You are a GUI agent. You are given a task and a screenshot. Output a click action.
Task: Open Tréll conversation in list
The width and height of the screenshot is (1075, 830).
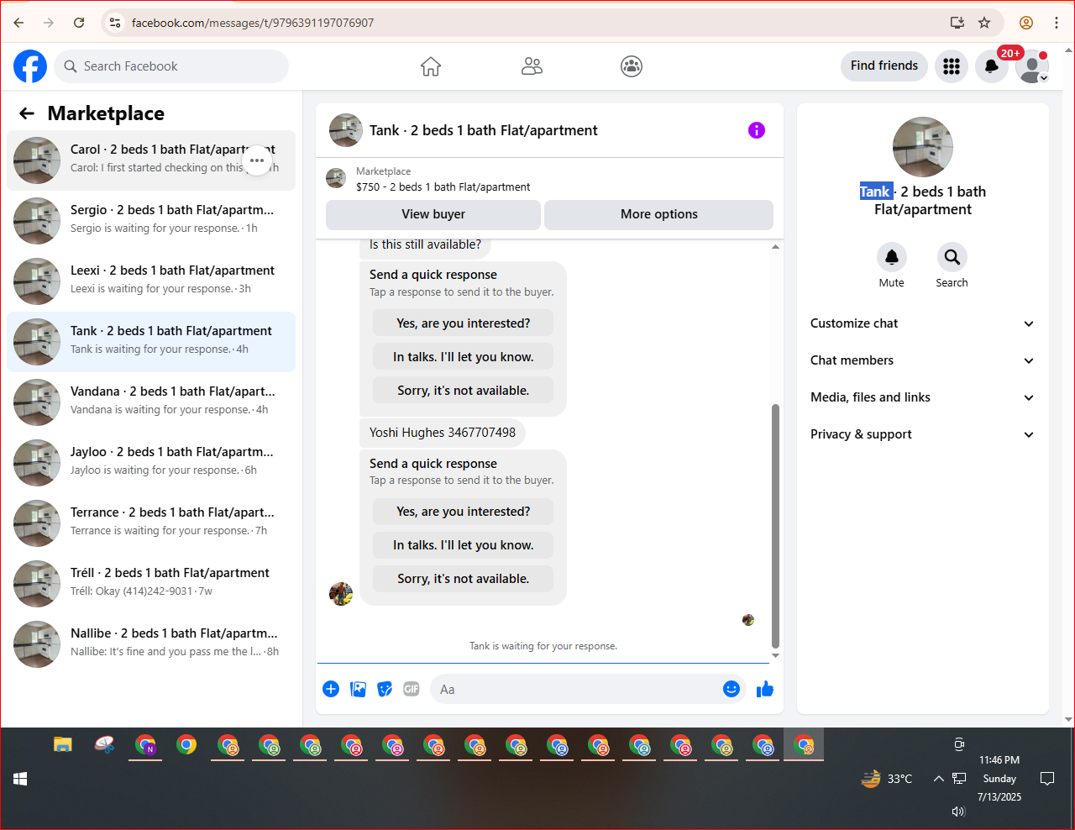[x=151, y=584]
